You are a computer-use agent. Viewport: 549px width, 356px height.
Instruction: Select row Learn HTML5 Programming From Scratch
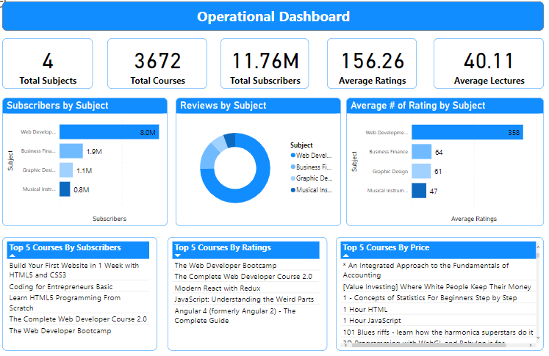79,303
